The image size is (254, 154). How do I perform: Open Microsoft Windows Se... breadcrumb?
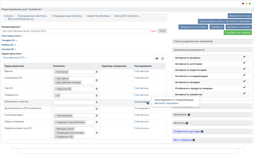(21, 19)
